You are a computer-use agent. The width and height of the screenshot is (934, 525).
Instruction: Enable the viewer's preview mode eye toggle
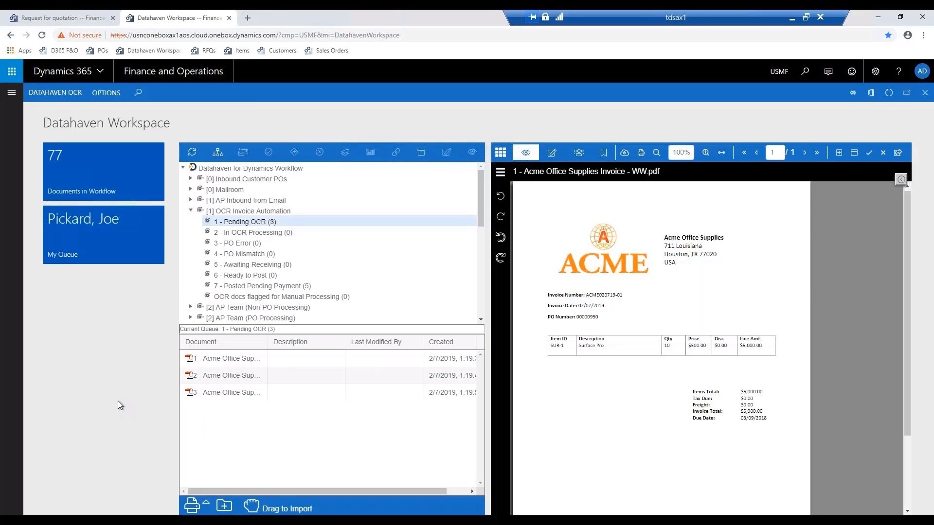(526, 152)
